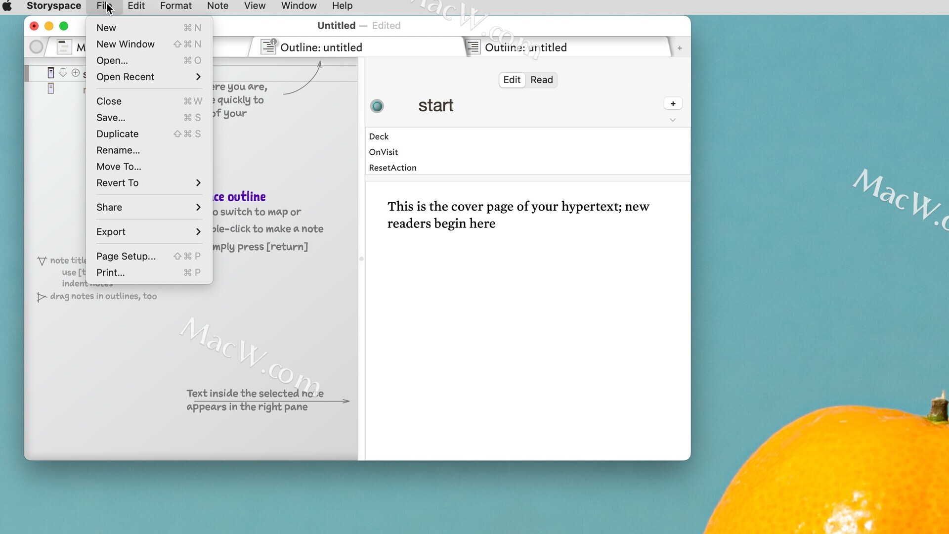This screenshot has width=949, height=534.
Task: Open the View menu
Action: (x=255, y=6)
